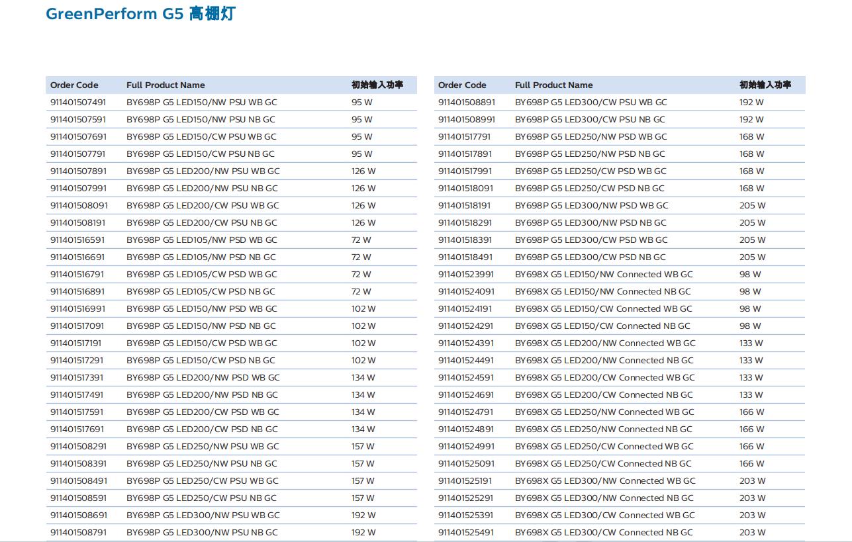Click product BY698X G5 LED150/CW Connected NB GC
Image resolution: width=852 pixels, height=542 pixels.
[x=602, y=326]
